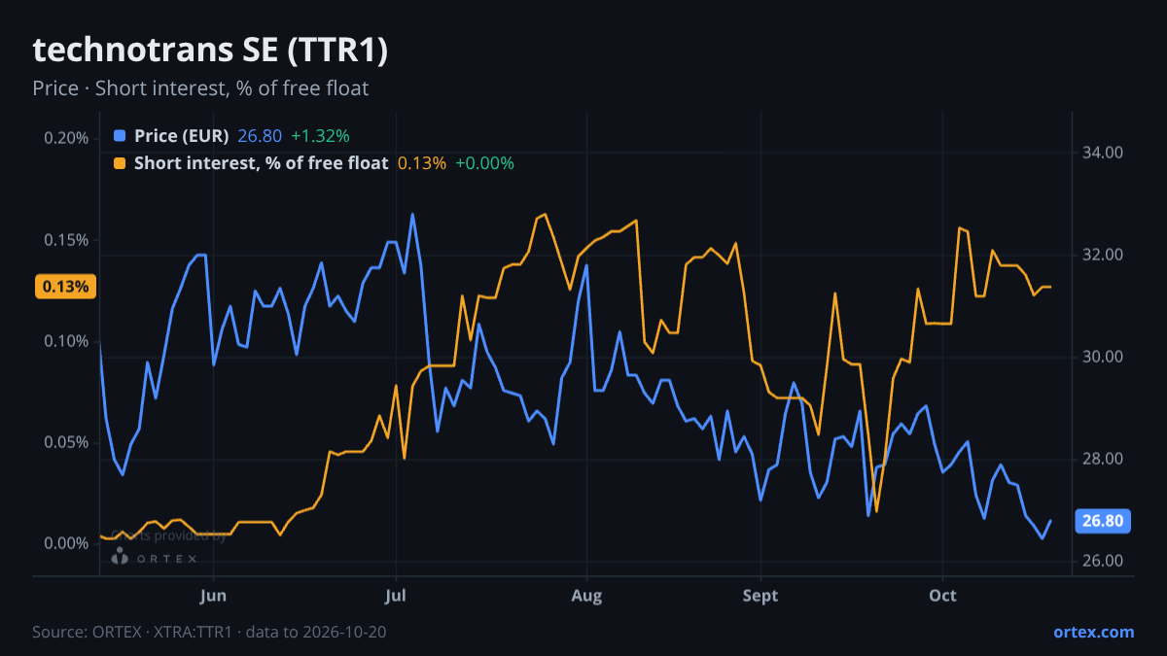Click the orange 0.13% axis value badge
This screenshot has height=656, width=1167.
coord(66,287)
